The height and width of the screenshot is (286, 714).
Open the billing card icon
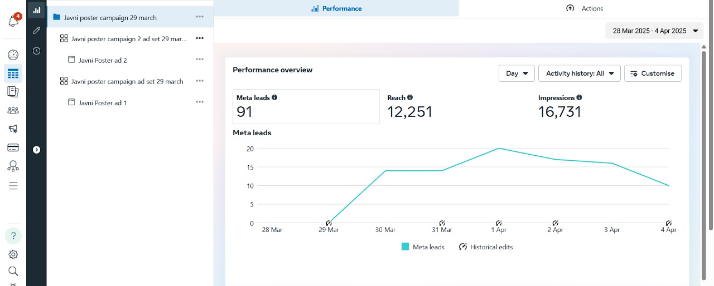click(13, 147)
